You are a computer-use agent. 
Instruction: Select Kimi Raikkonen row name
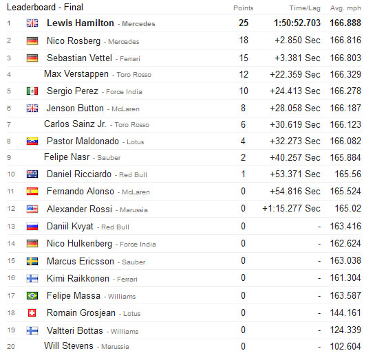[x=78, y=278]
